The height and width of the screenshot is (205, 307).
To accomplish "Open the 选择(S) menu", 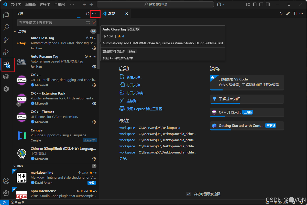I will click(x=45, y=4).
